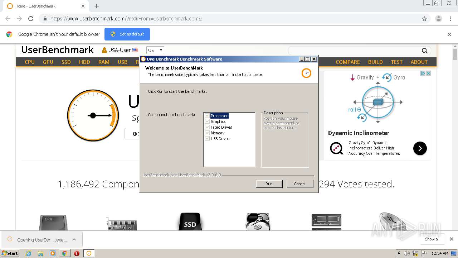Go to the COMPARE page
The width and height of the screenshot is (458, 258).
click(x=347, y=62)
